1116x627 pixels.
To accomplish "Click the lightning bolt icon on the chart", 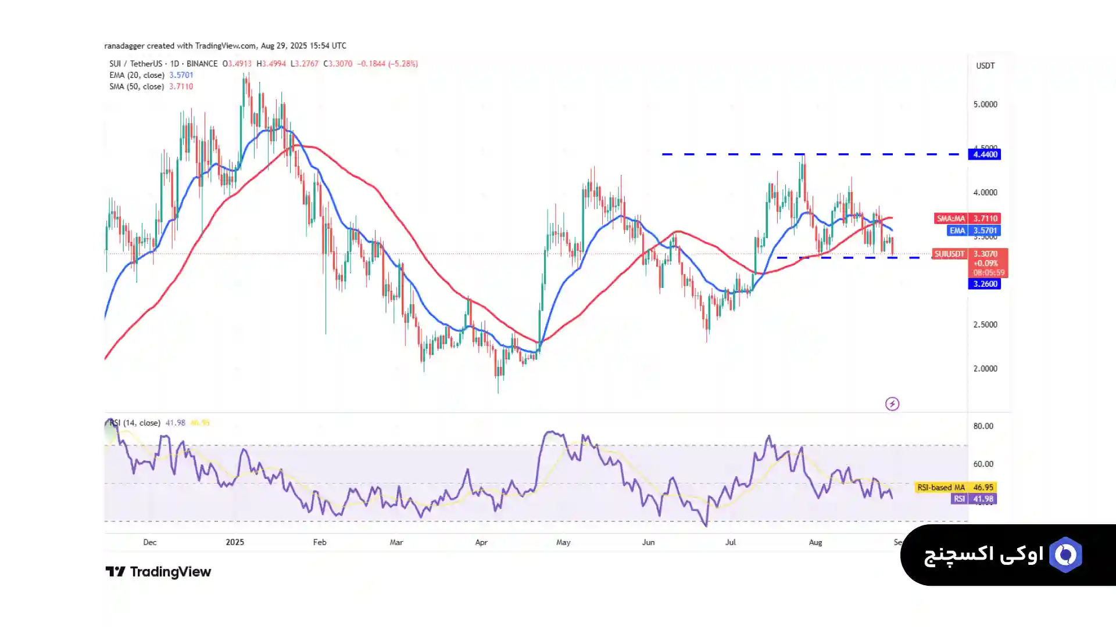I will 892,403.
